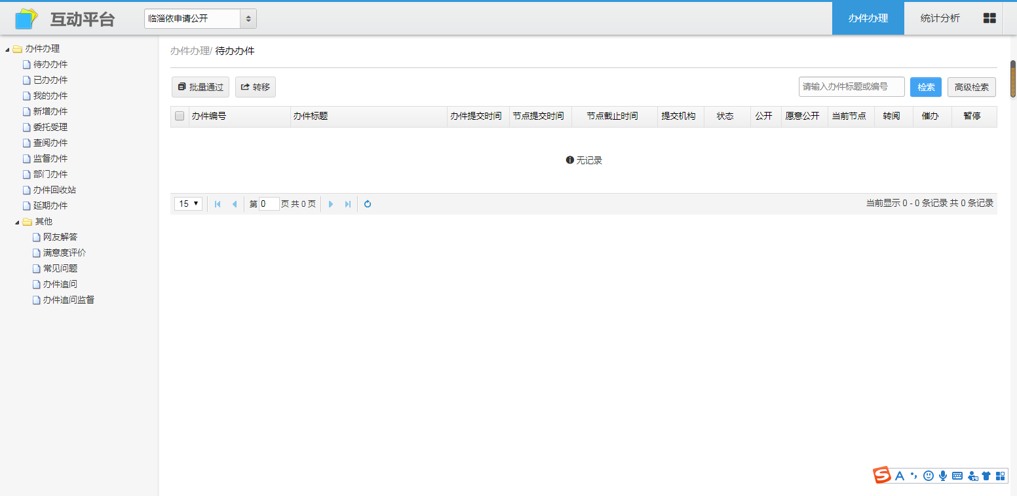Go to first page in pagination
Screen dimensions: 1017x496
218,204
